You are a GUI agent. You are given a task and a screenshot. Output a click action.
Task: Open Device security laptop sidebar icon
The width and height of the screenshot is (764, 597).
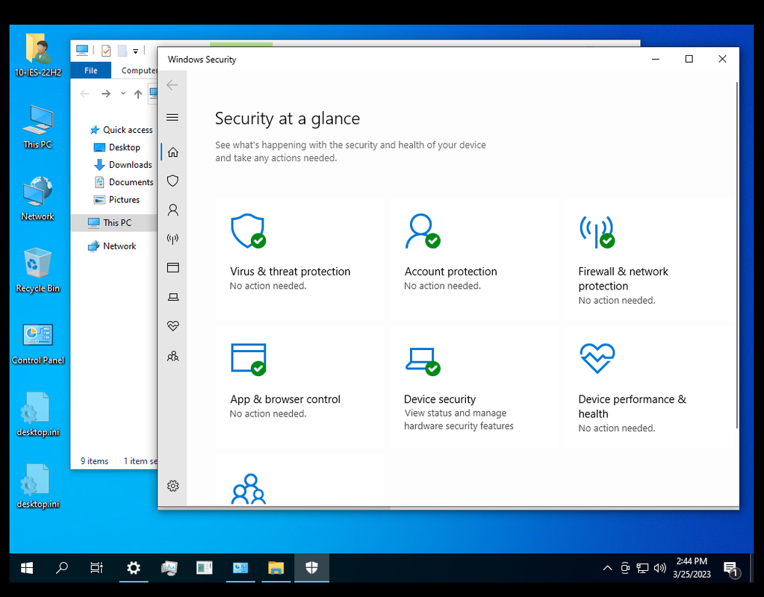point(173,296)
